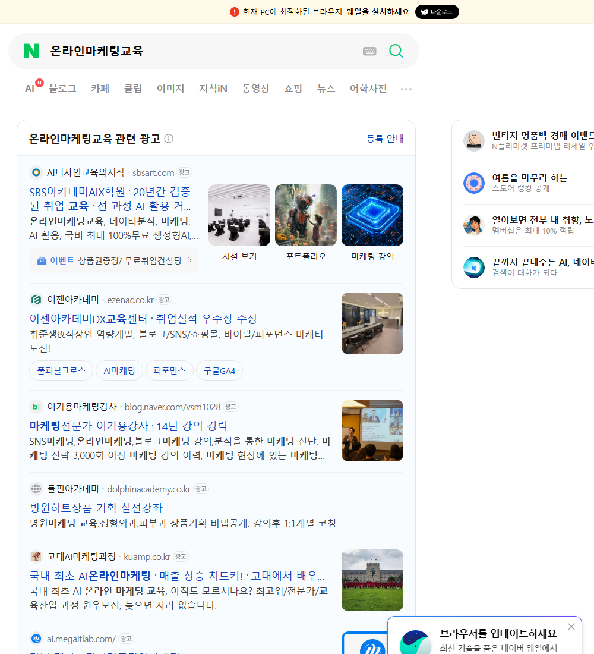Open the 등록 안내 link

click(x=385, y=139)
